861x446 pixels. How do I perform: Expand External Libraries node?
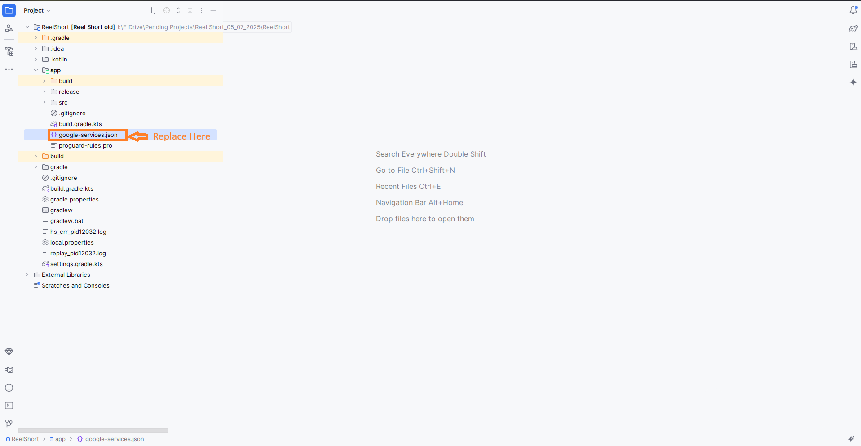click(x=27, y=275)
